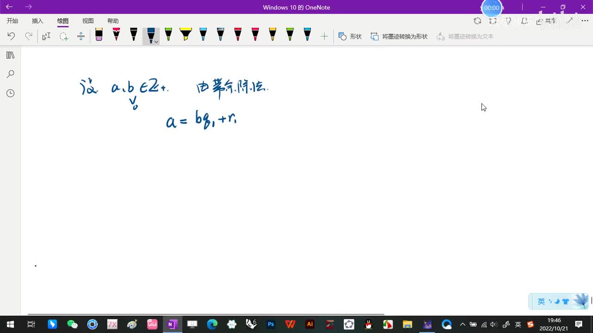Screen dimensions: 593x333
Task: Switch to the 开始 tab
Action: 13,21
